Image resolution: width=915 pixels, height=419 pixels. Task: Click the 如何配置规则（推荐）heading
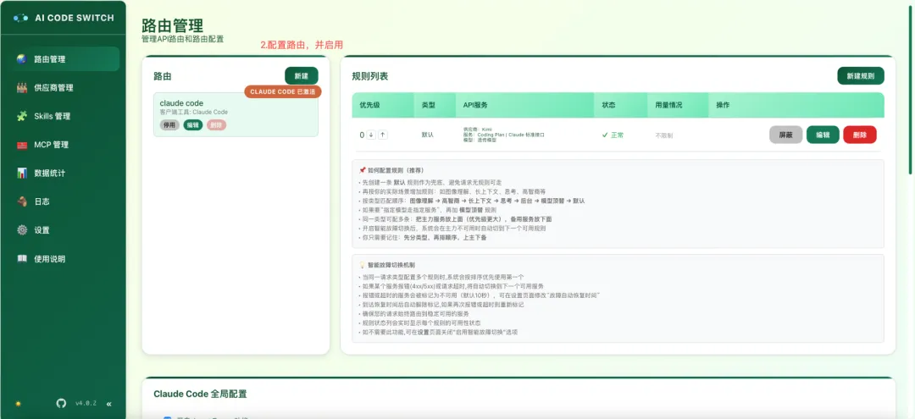click(x=395, y=171)
